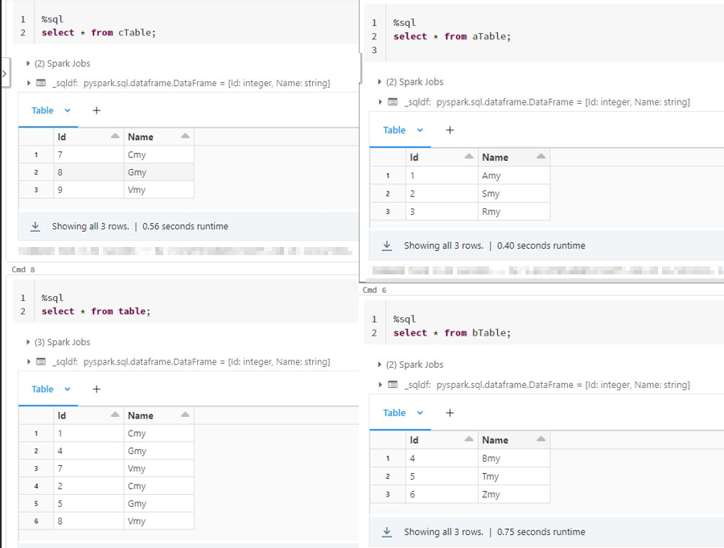Expand the collapsed left sidebar panel
The image size is (724, 548).
[4, 73]
